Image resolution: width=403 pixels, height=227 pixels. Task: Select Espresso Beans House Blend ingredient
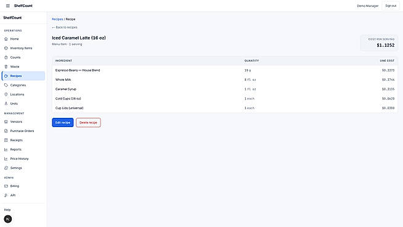(x=78, y=70)
